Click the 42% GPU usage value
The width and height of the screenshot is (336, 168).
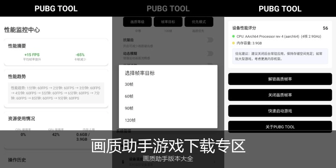pyautogui.click(x=56, y=134)
